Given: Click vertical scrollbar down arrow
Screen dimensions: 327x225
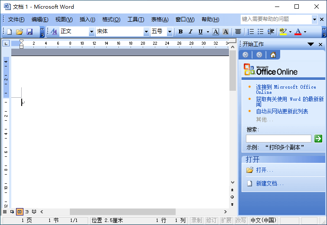Looking at the screenshot, I should coord(232,182).
